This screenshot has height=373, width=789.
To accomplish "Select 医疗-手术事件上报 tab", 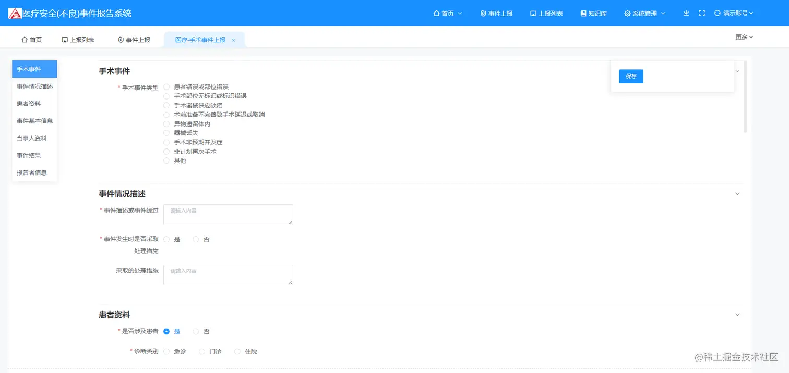I will tap(200, 40).
